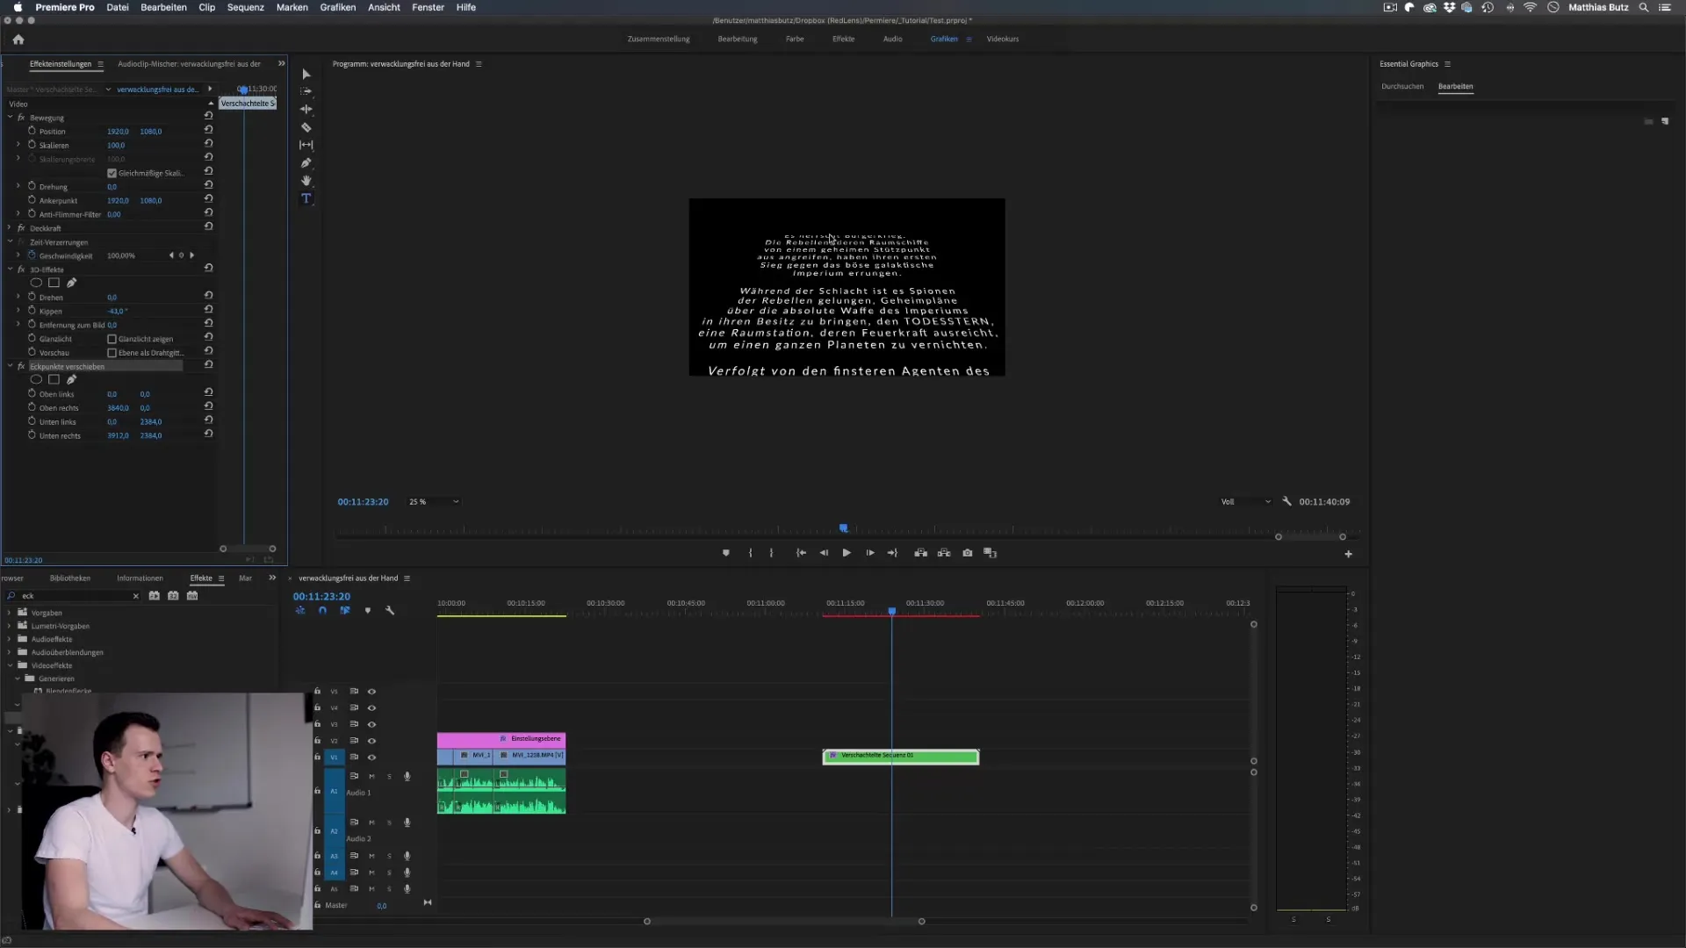This screenshot has width=1686, height=948.
Task: Select the Type text tool
Action: [306, 198]
